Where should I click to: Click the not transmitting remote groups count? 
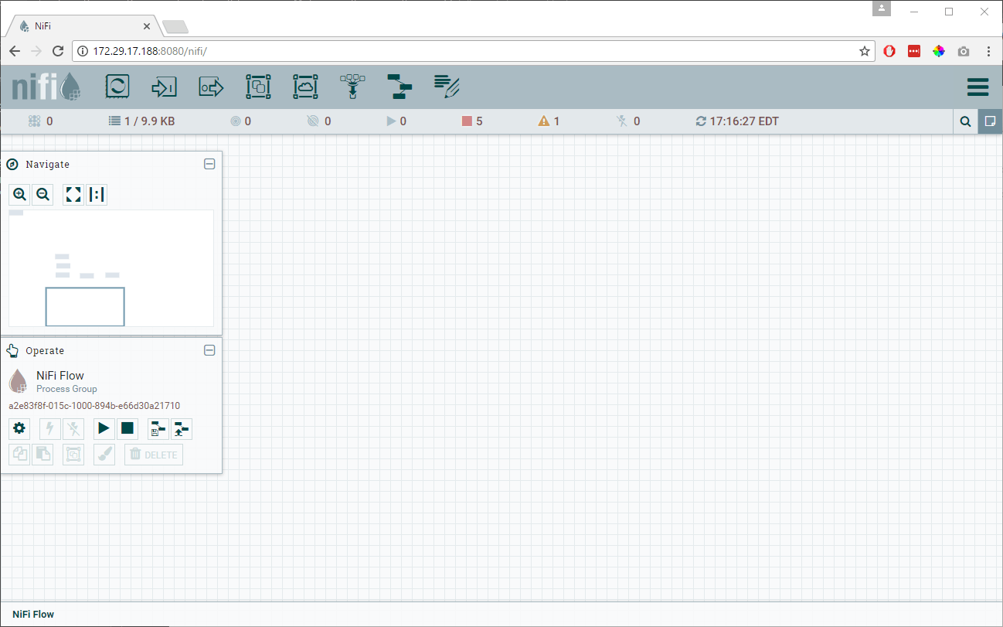point(318,121)
